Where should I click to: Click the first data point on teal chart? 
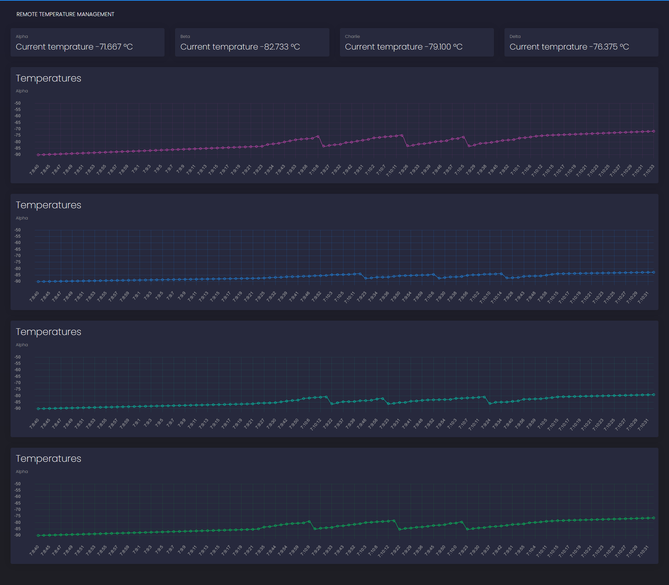click(x=38, y=409)
